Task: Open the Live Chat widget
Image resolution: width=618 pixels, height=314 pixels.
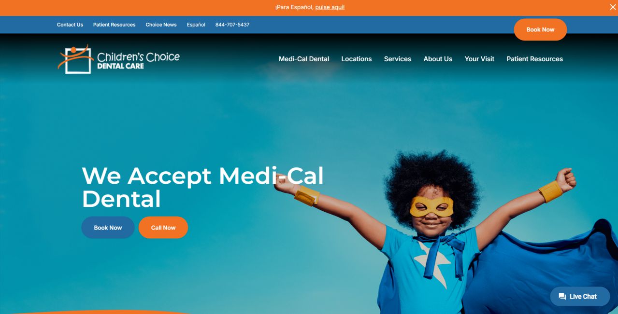Action: click(x=580, y=297)
